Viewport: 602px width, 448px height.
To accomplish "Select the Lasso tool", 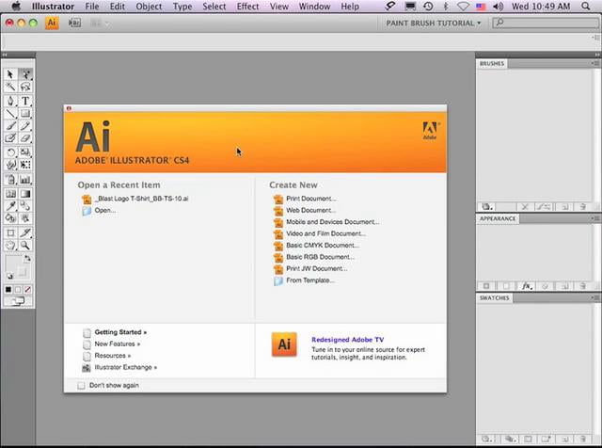I will [25, 87].
